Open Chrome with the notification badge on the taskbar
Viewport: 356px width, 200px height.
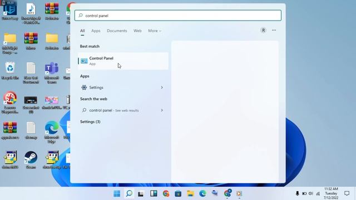click(x=228, y=193)
